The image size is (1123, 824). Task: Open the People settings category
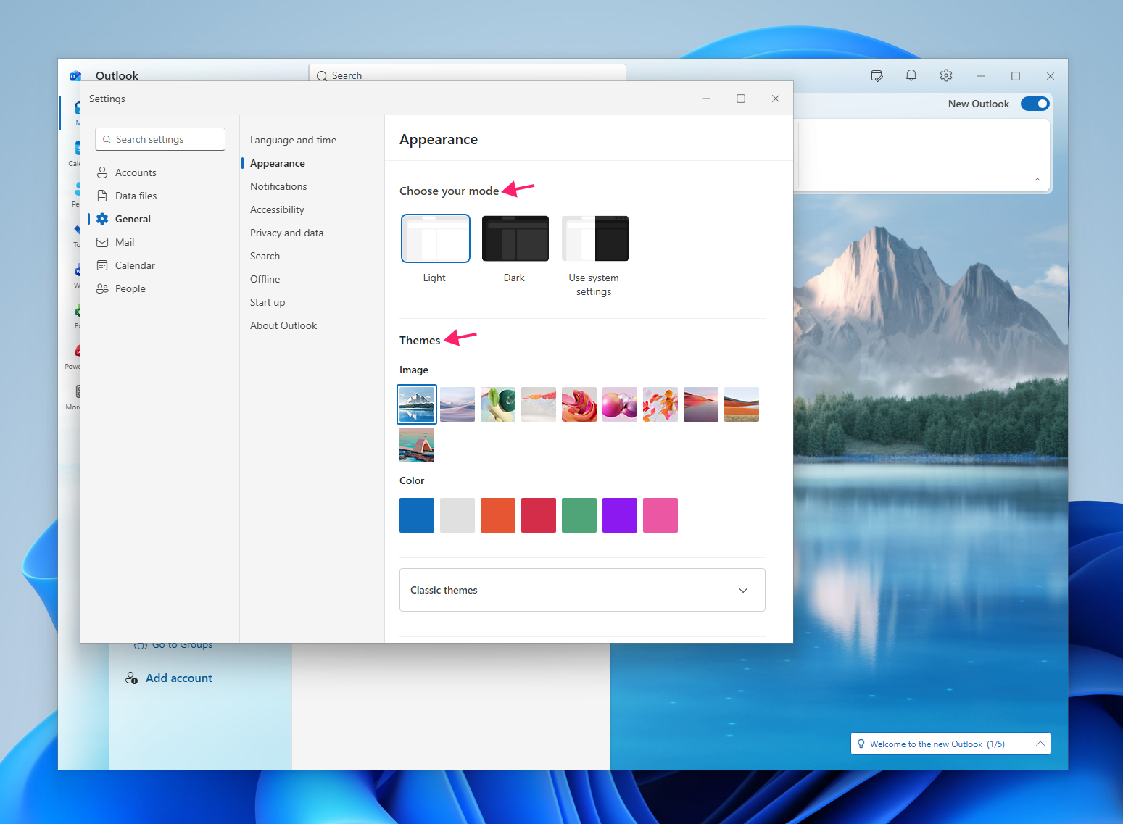coord(130,288)
